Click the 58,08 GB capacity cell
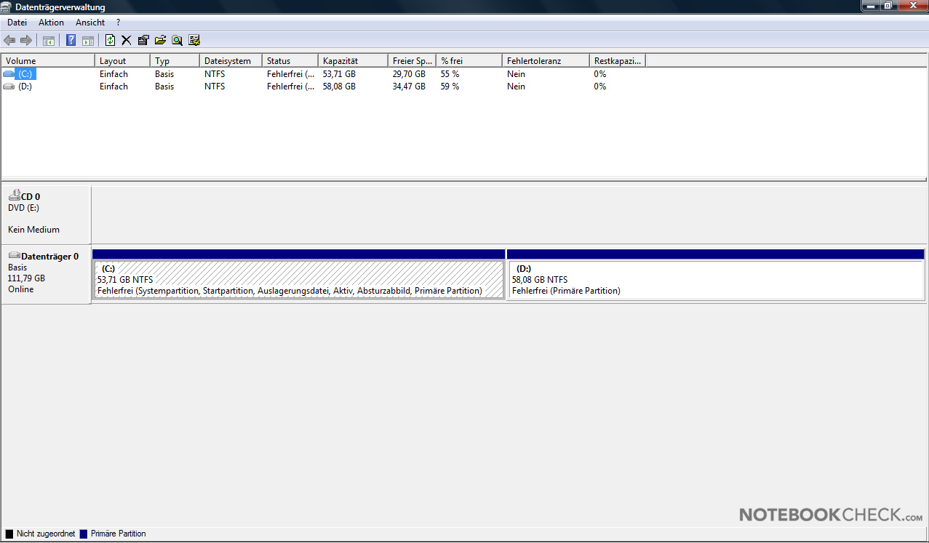 coord(339,87)
